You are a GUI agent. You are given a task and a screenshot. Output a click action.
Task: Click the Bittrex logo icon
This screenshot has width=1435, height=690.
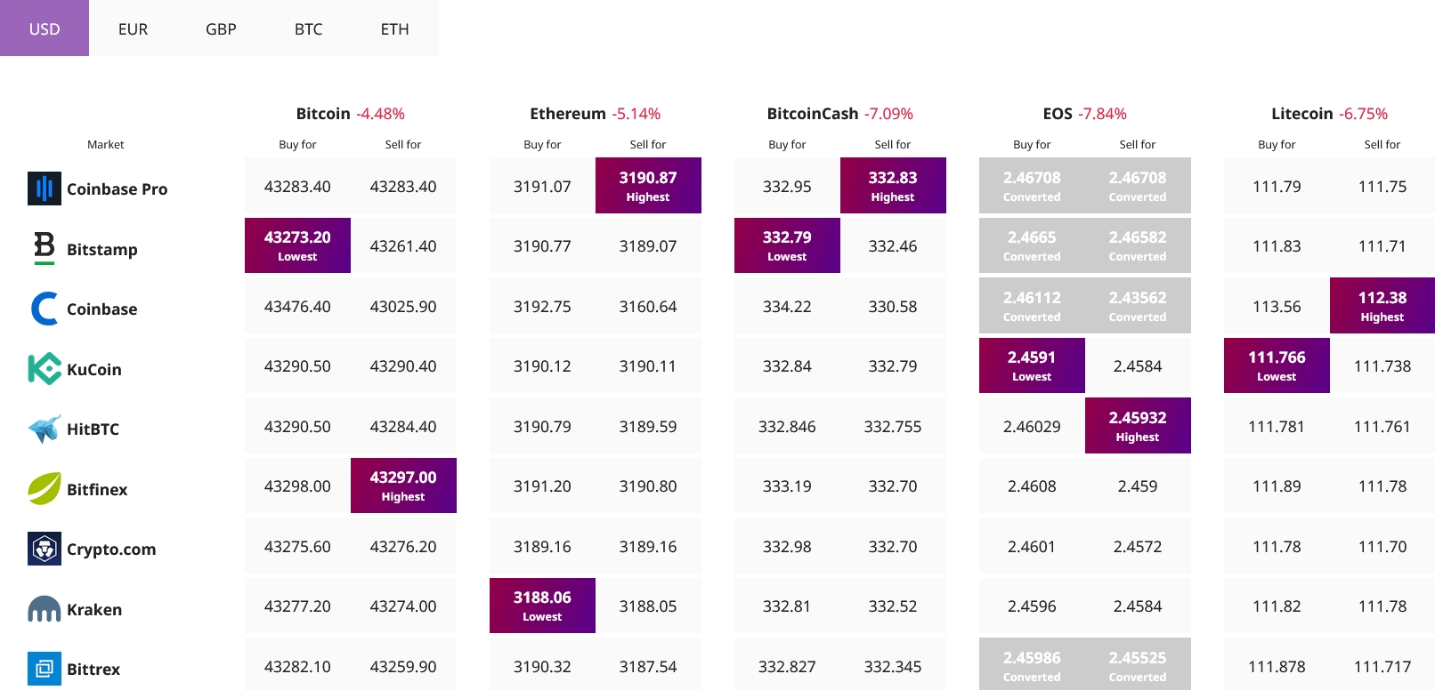(45, 669)
